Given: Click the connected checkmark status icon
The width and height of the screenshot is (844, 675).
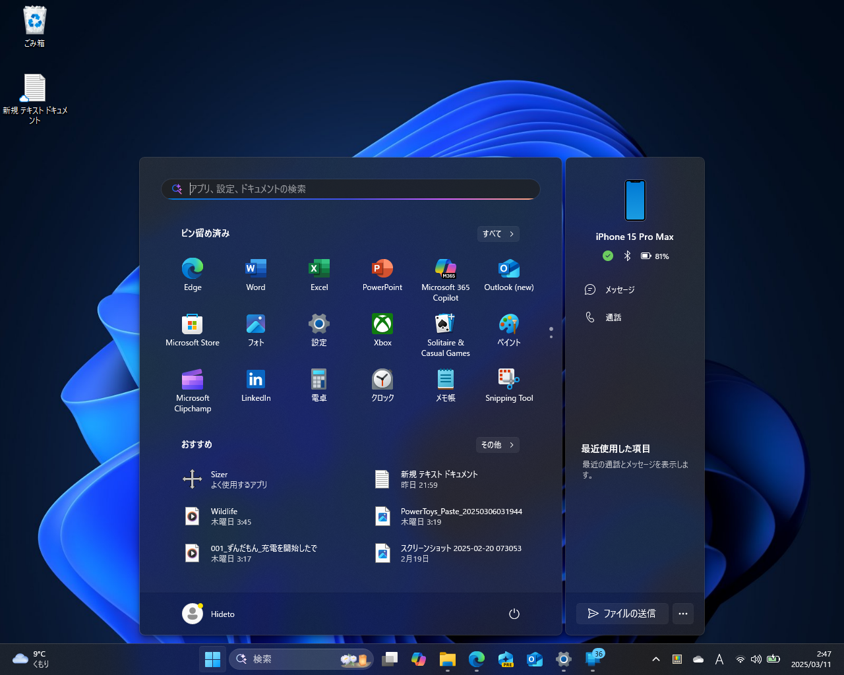Looking at the screenshot, I should [x=608, y=256].
